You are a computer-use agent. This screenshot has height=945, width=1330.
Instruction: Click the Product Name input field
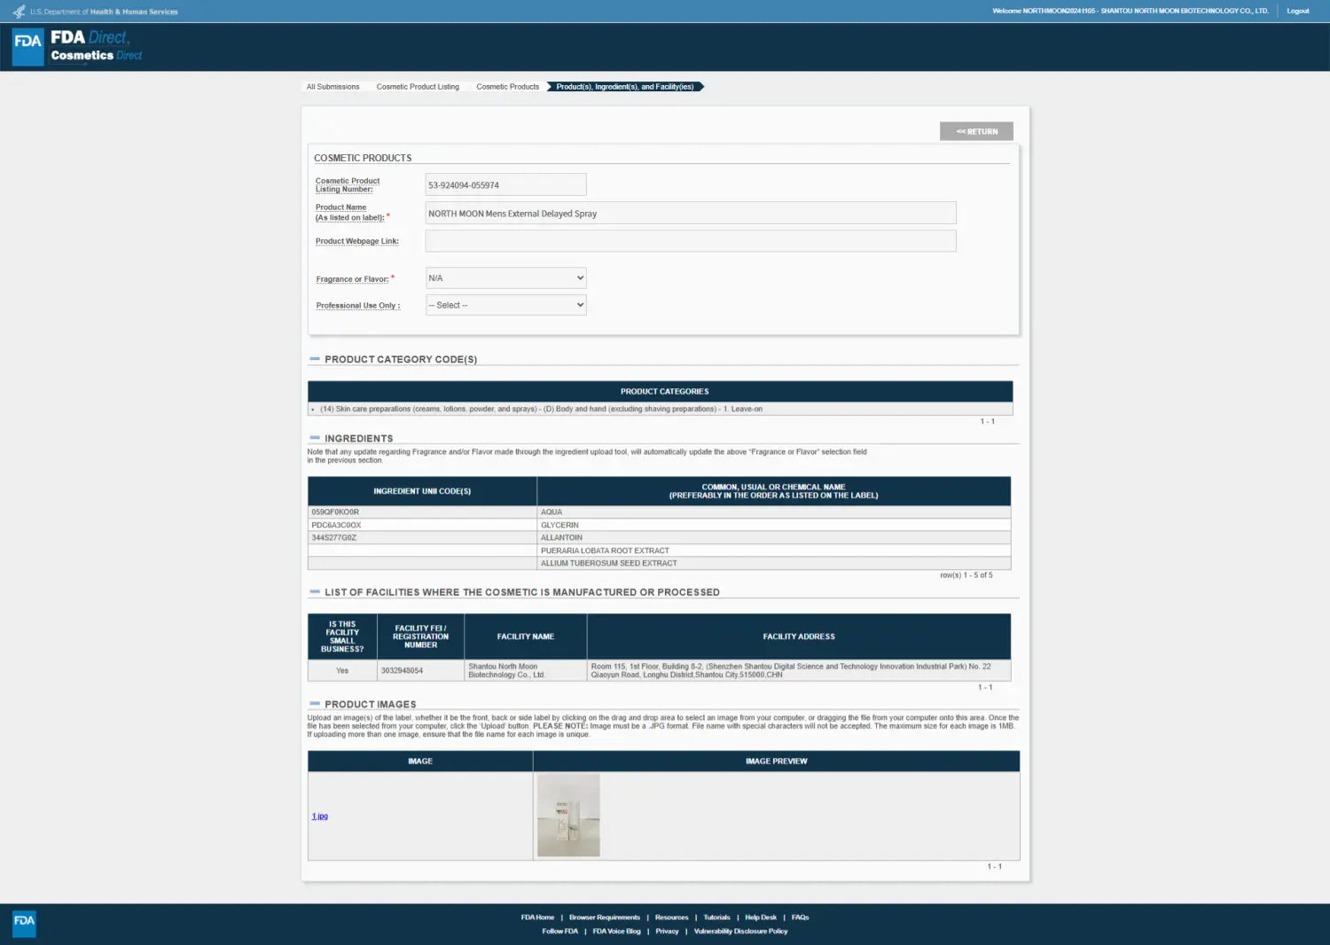coord(691,213)
